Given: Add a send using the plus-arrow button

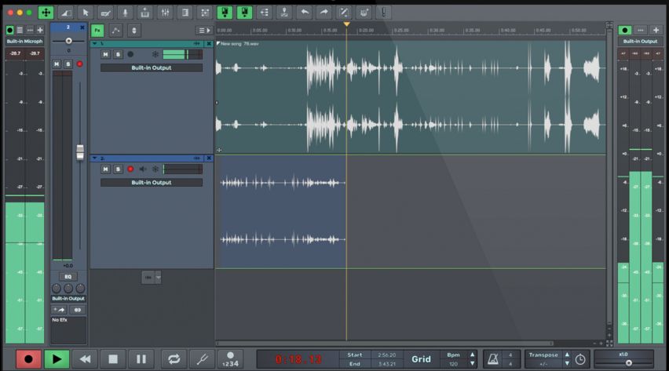Looking at the screenshot, I should click(59, 310).
